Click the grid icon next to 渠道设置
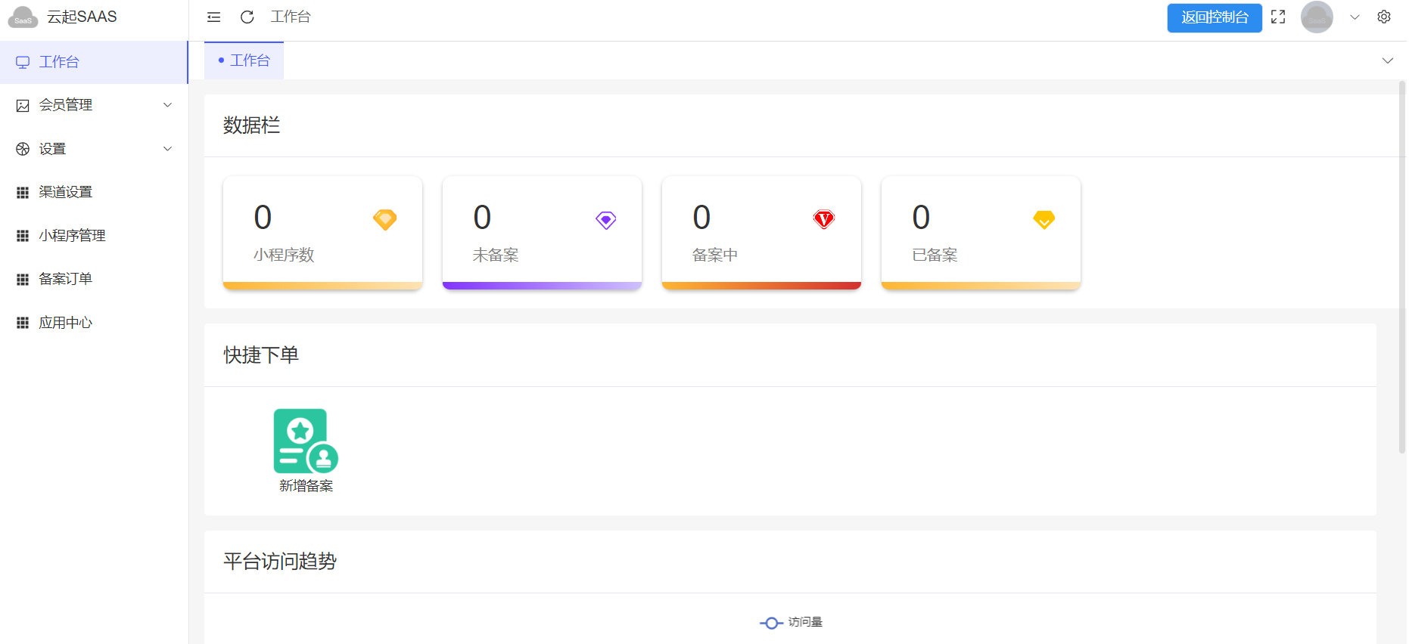 click(x=23, y=193)
